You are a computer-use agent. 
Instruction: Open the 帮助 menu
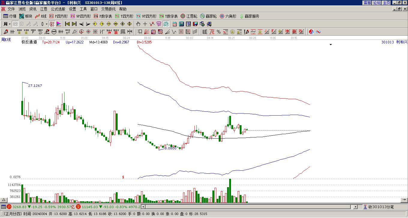coord(123,9)
